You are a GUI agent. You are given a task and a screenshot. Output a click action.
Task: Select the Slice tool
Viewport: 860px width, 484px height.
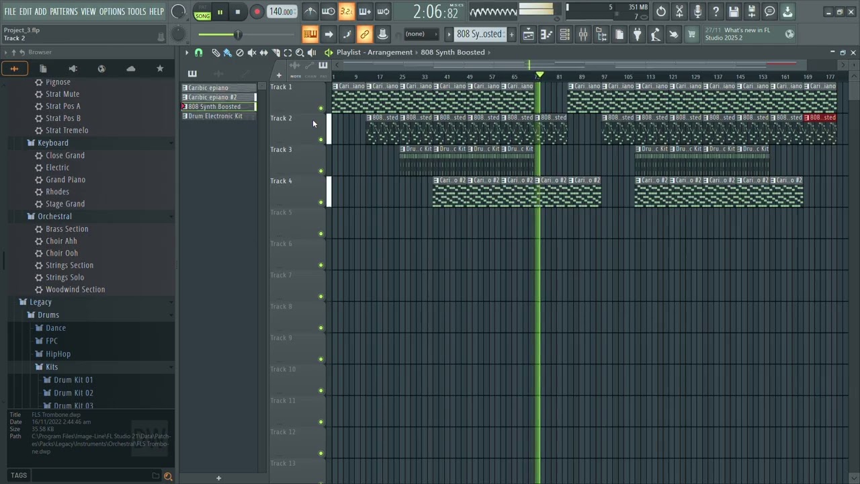tap(275, 52)
